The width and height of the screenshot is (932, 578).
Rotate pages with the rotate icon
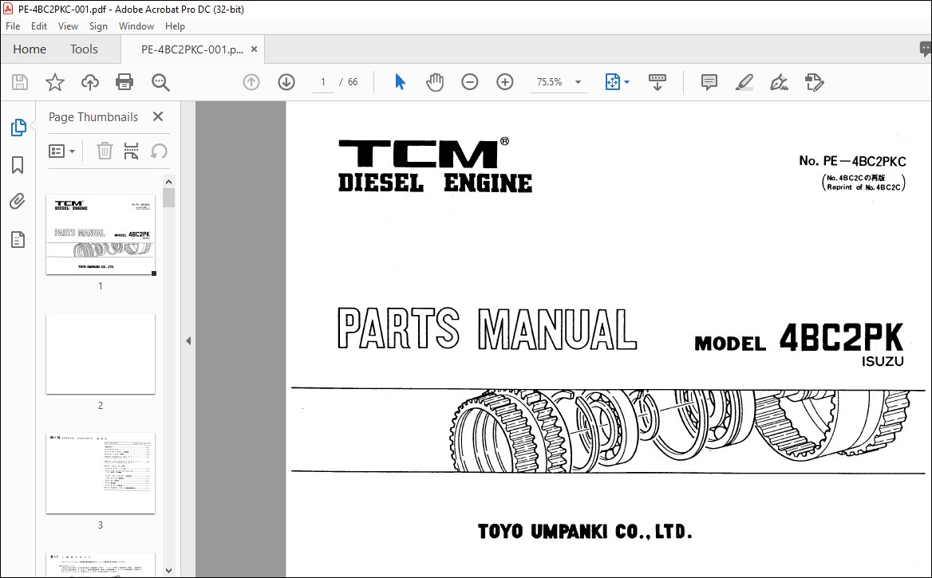(158, 151)
